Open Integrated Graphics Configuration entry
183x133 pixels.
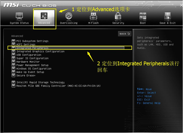pos(40,51)
